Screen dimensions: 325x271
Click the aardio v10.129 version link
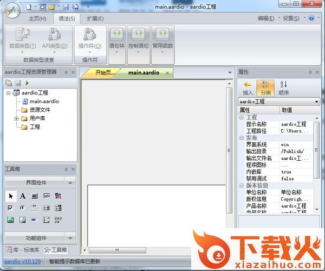[x=22, y=262]
